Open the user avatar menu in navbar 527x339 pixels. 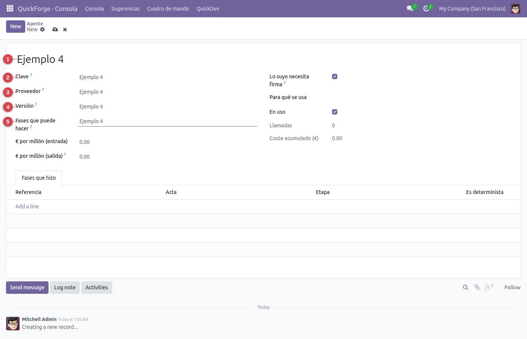pyautogui.click(x=515, y=8)
